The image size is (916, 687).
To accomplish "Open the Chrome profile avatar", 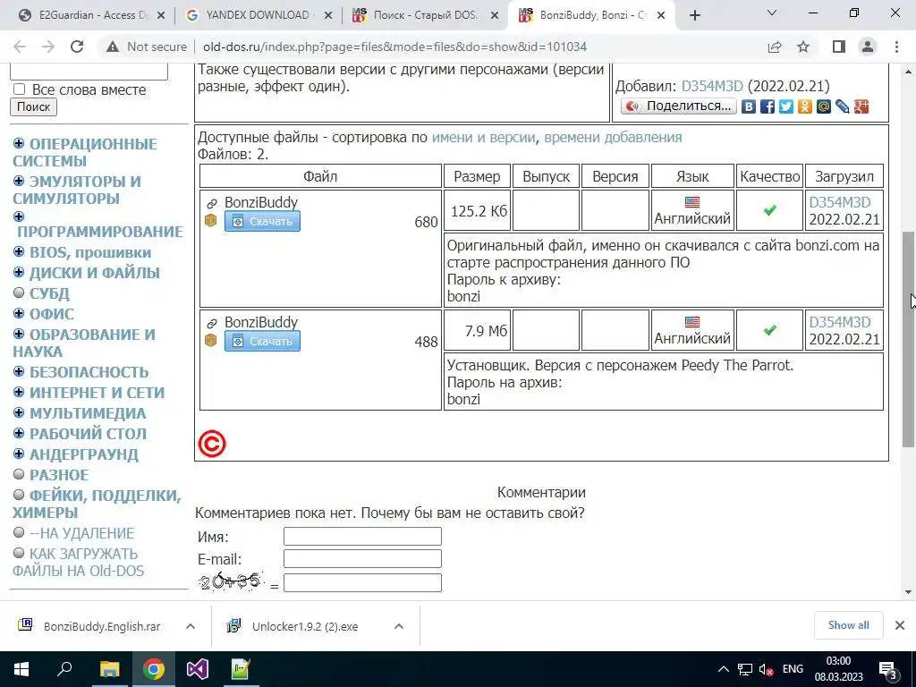I will (x=868, y=47).
